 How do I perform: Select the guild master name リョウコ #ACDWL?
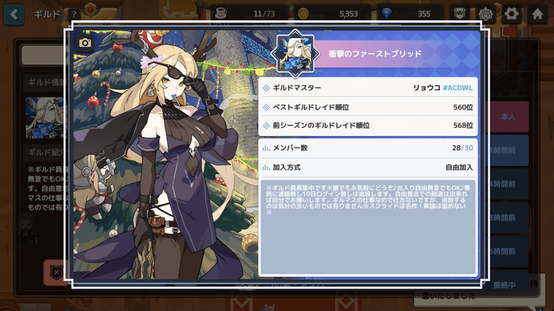point(443,88)
